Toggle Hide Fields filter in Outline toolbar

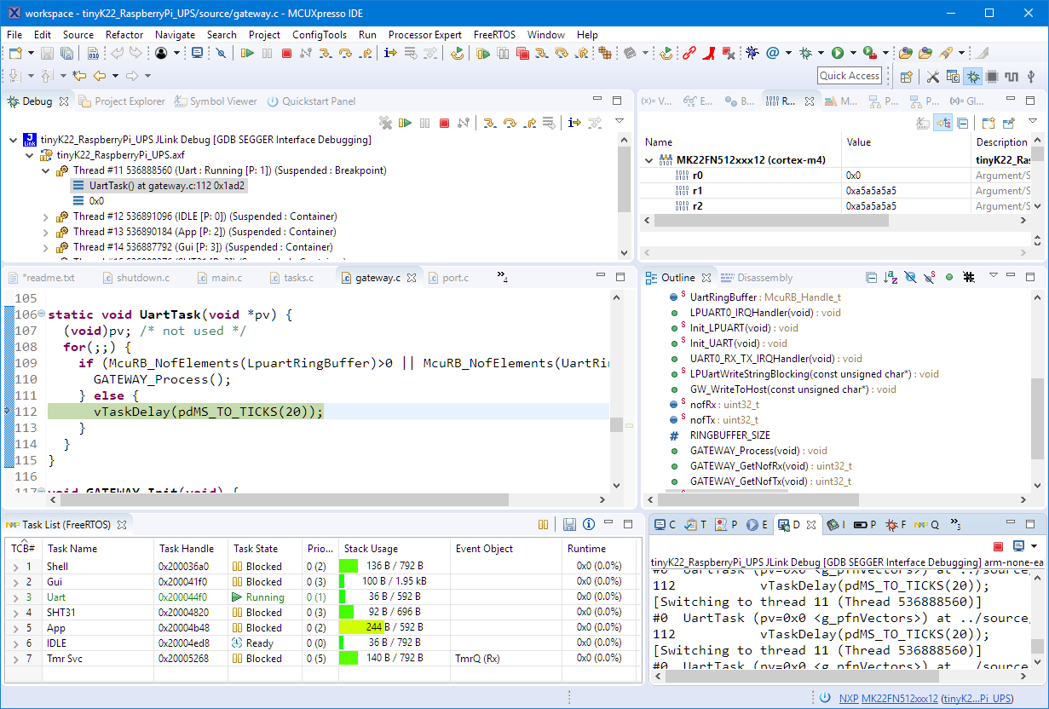[910, 278]
